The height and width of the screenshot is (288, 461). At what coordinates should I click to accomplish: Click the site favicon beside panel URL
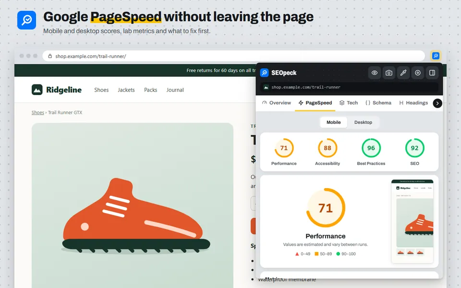coord(266,87)
